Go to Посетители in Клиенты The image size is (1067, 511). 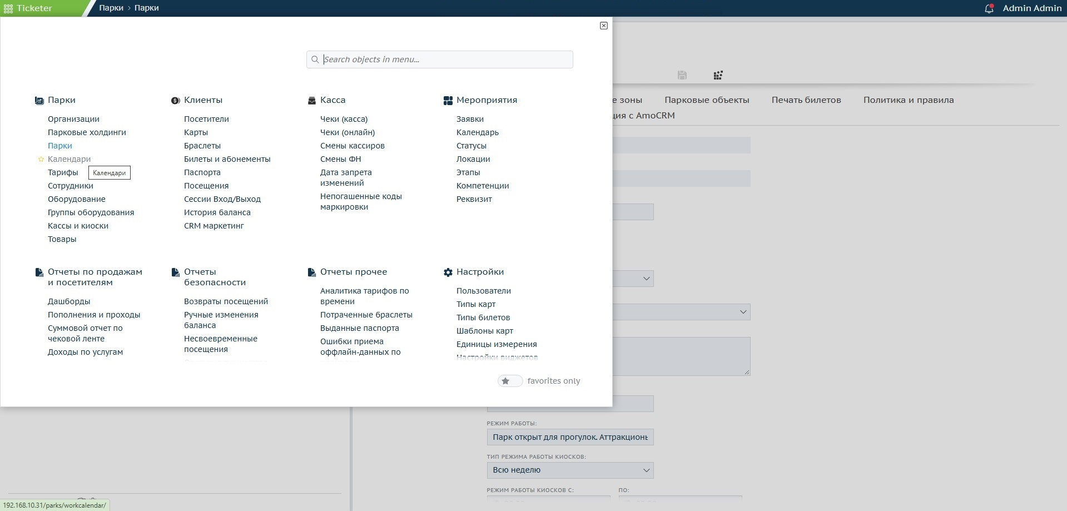206,119
